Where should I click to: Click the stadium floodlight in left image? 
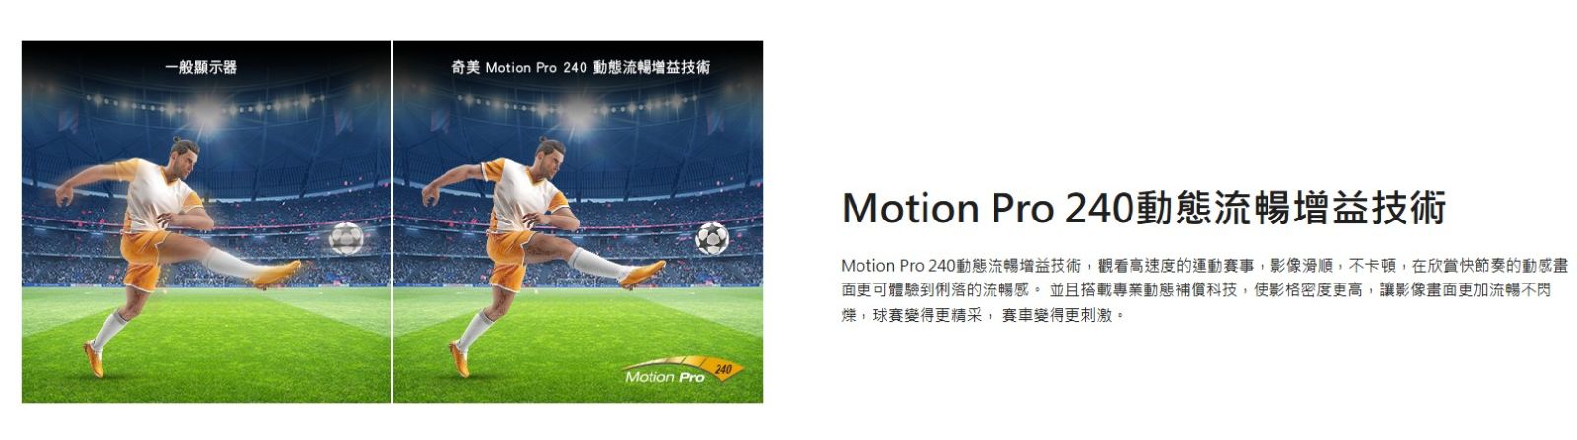209,115
